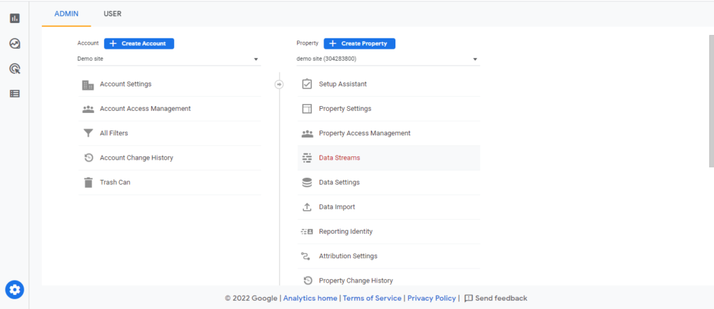Click the All Filters funnel icon
The height and width of the screenshot is (309, 714).
coord(88,133)
